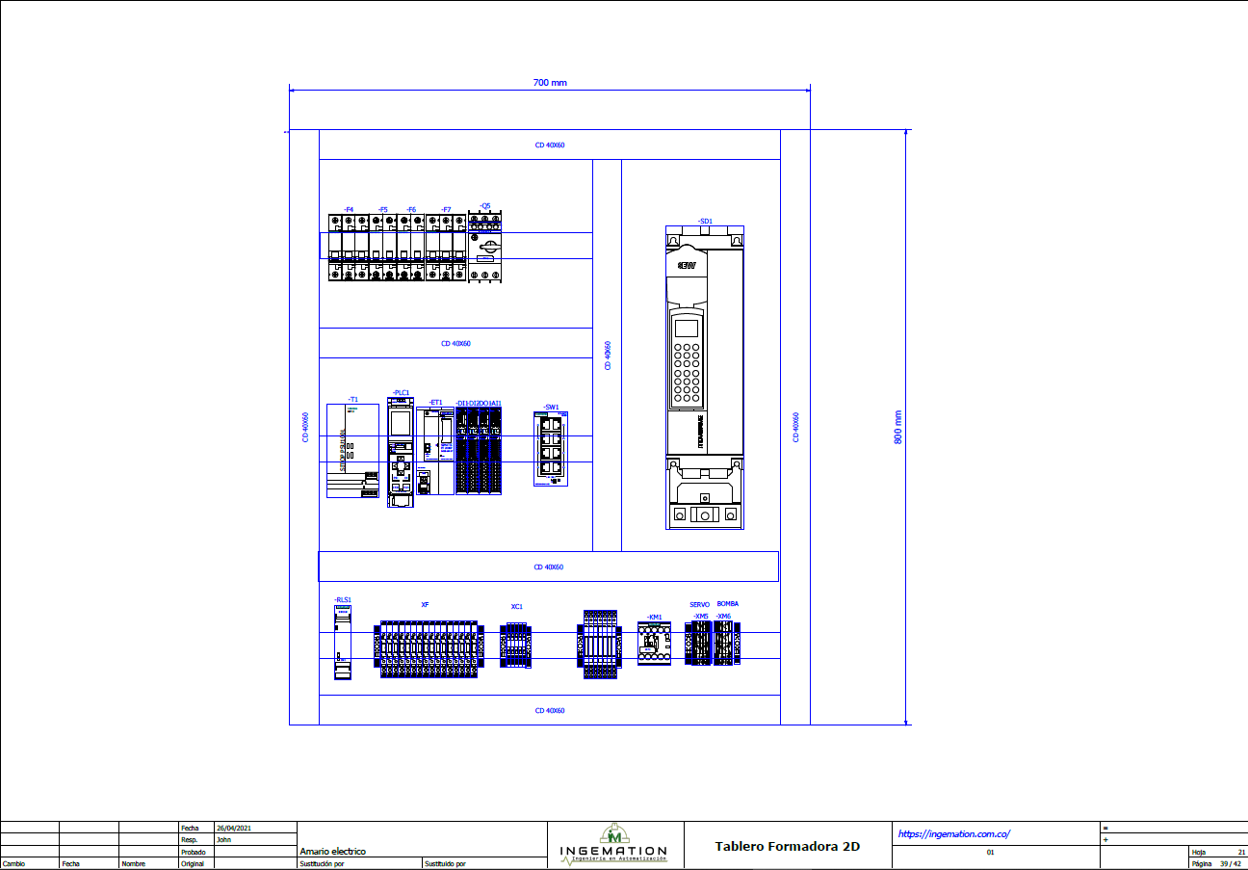Select the -SD1 SEW drive symbol
Viewport: 1248px width, 870px height.
[x=705, y=378]
